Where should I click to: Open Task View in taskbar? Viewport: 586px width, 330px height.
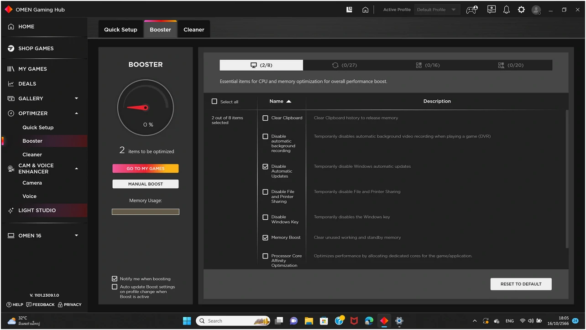[279, 321]
